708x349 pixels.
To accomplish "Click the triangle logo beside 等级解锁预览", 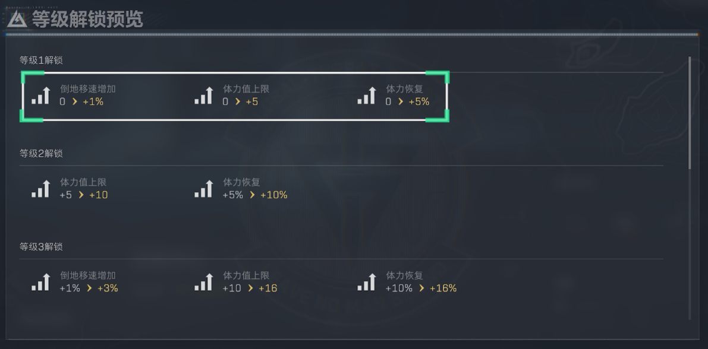I will 17,20.
